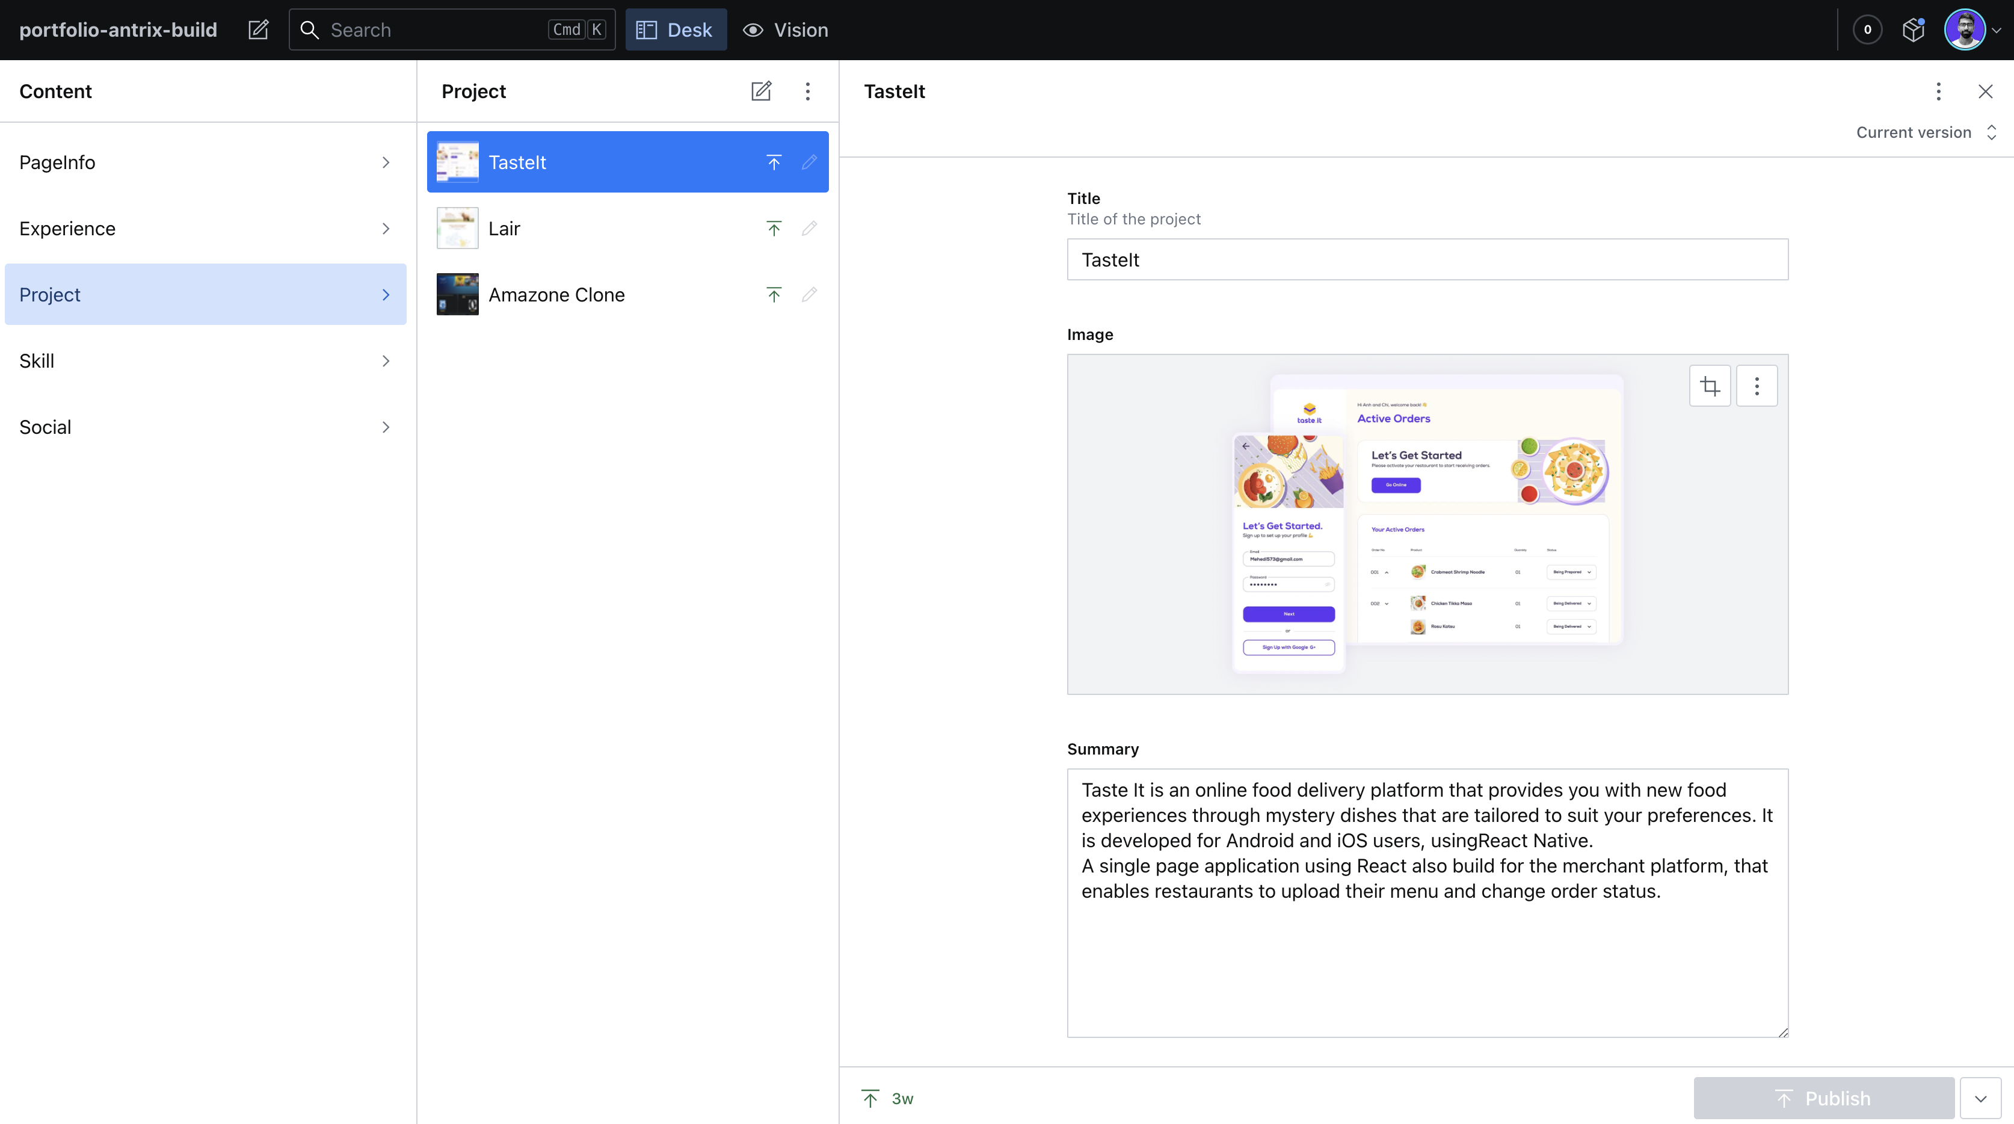Expand the Skill content section
Image resolution: width=2014 pixels, height=1124 pixels.
[x=206, y=360]
